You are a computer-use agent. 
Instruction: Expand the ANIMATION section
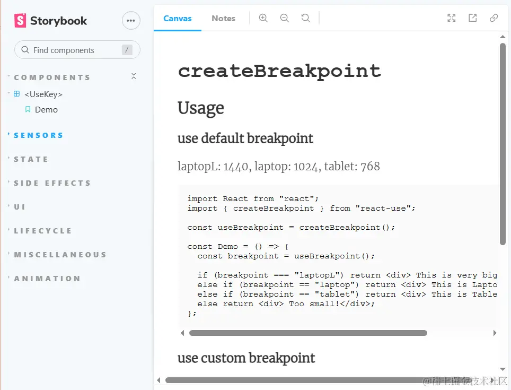click(x=47, y=279)
